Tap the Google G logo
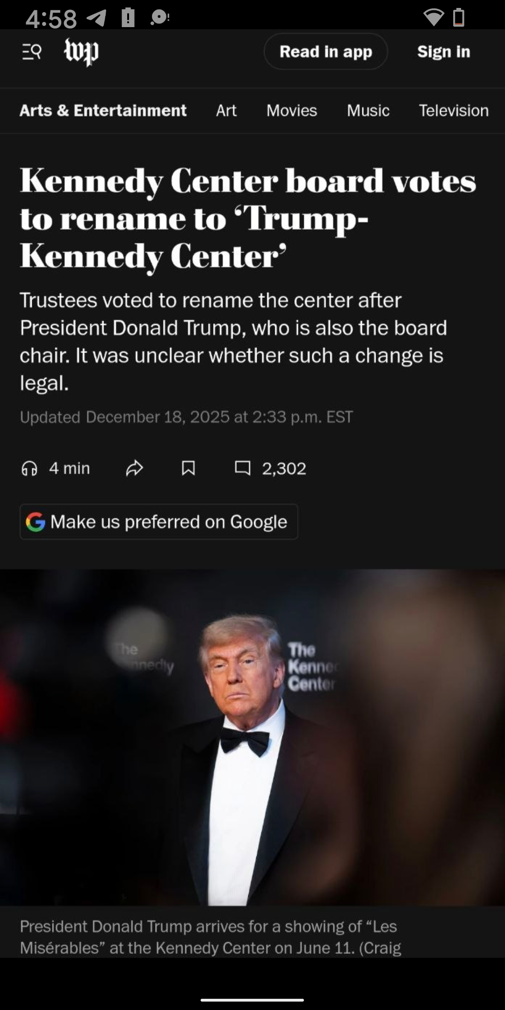The height and width of the screenshot is (1010, 505). coord(36,522)
